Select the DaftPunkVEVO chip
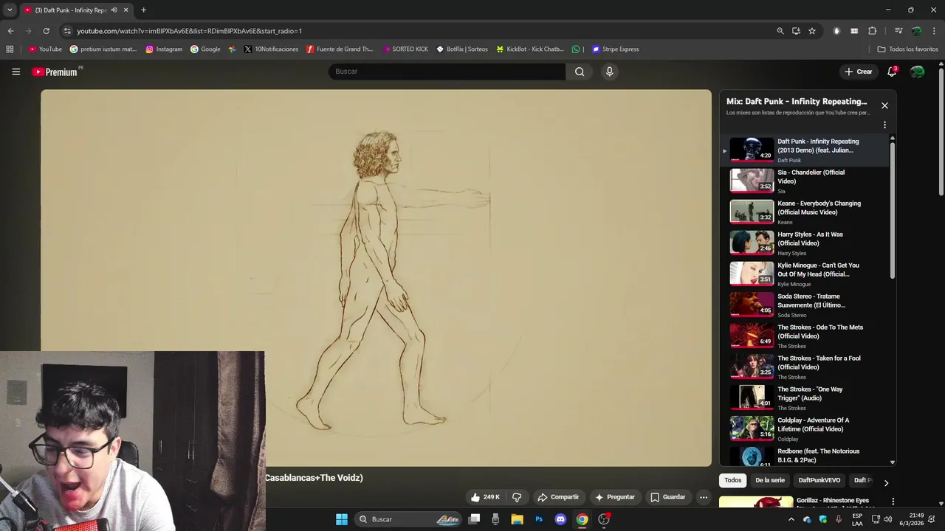This screenshot has height=531, width=945. [819, 480]
